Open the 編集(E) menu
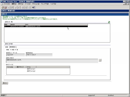Viewport: 130px width, 97px height. coord(14,4)
